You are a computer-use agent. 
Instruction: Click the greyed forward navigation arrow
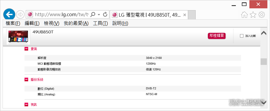coord(20,15)
